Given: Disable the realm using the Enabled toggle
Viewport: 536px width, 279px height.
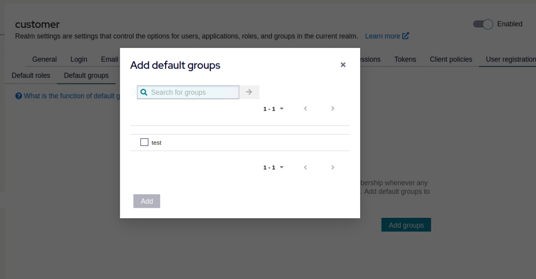Looking at the screenshot, I should [483, 24].
